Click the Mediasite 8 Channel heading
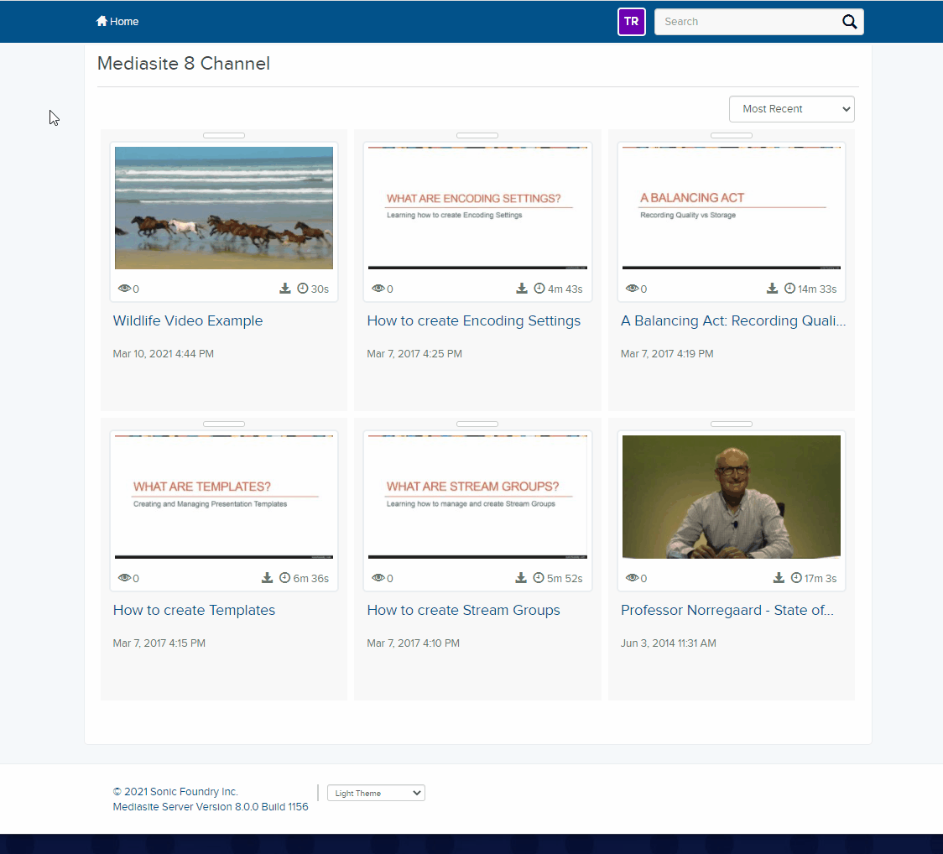Viewport: 943px width, 854px height. point(184,63)
